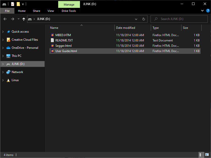Click the Search JLINK (D:) field
211x158 pixels.
179,19
